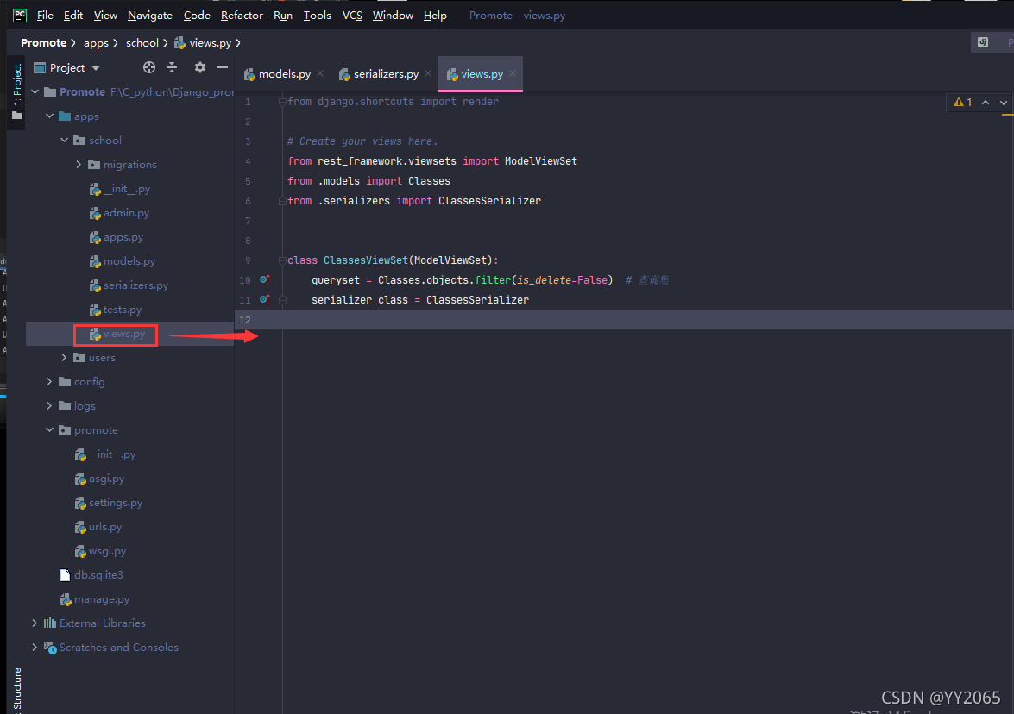This screenshot has width=1014, height=714.
Task: Expand the config folder
Action: click(x=50, y=382)
